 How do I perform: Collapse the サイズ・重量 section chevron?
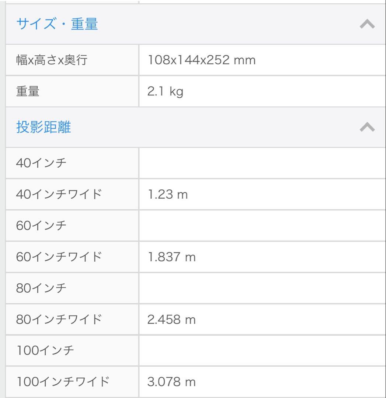pos(367,24)
